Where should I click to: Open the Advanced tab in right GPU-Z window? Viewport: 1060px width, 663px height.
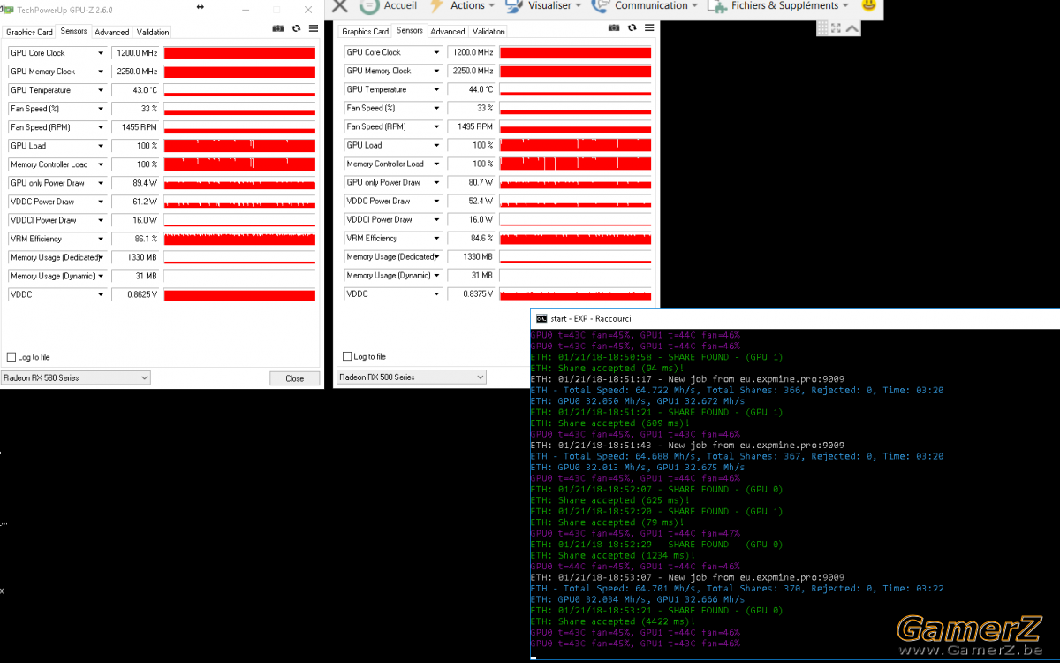448,31
